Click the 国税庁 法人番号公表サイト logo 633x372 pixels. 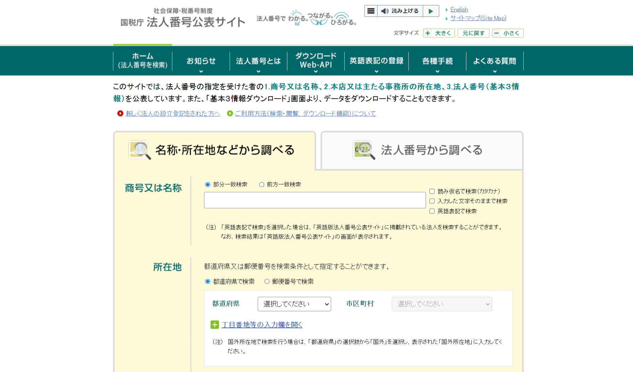pos(183,18)
